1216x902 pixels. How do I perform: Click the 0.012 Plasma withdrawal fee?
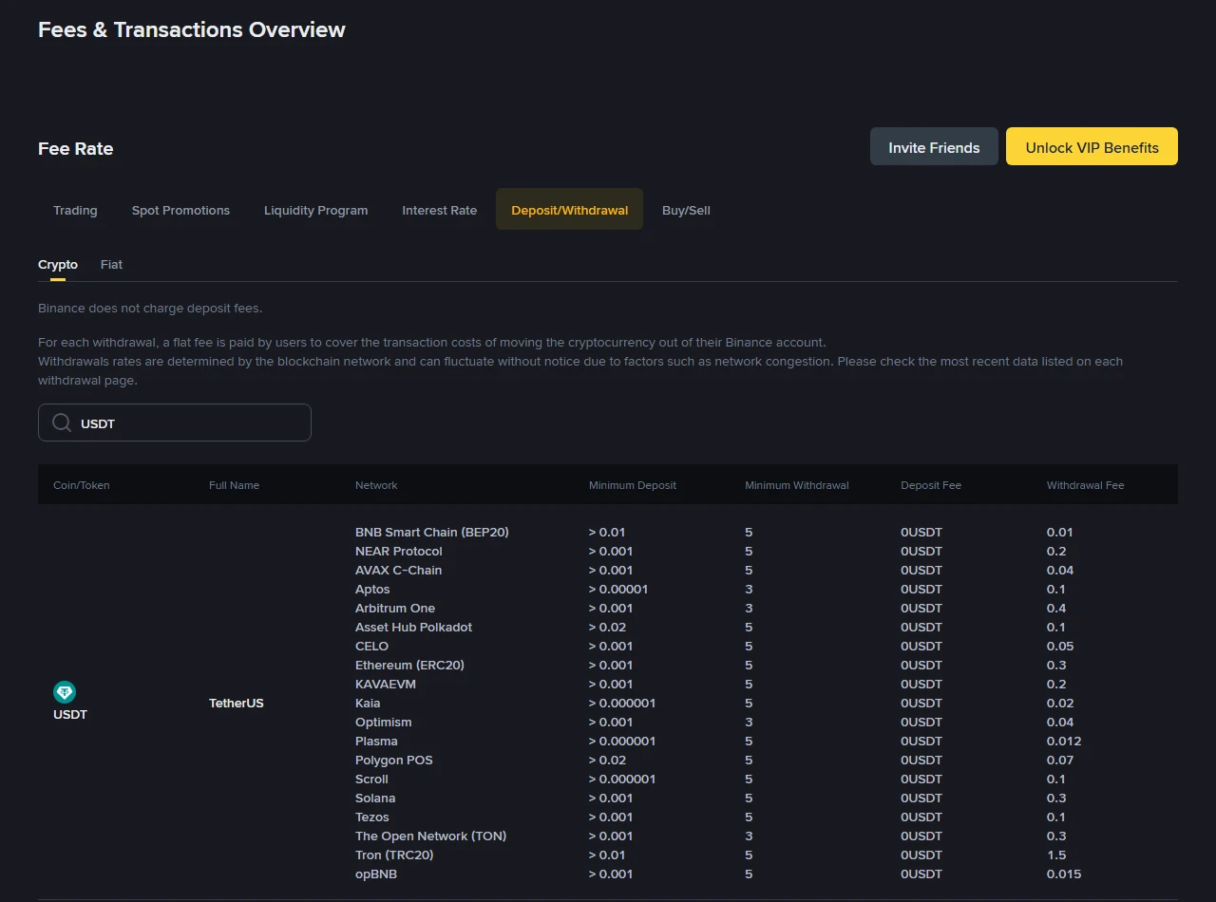[1064, 742]
